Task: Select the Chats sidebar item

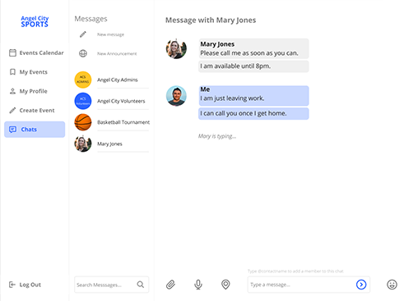Action: [35, 130]
